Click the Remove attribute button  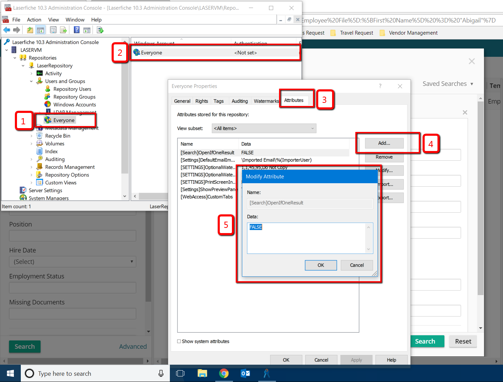pyautogui.click(x=384, y=157)
